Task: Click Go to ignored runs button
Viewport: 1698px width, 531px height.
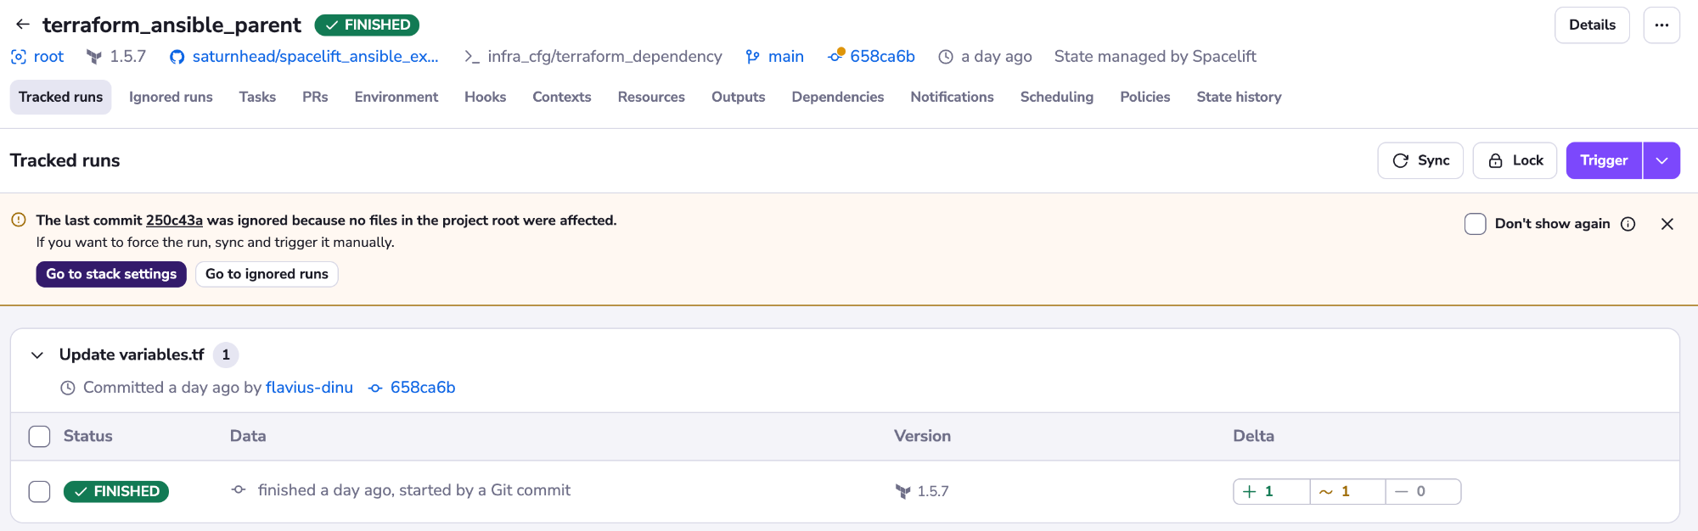Action: click(x=267, y=274)
